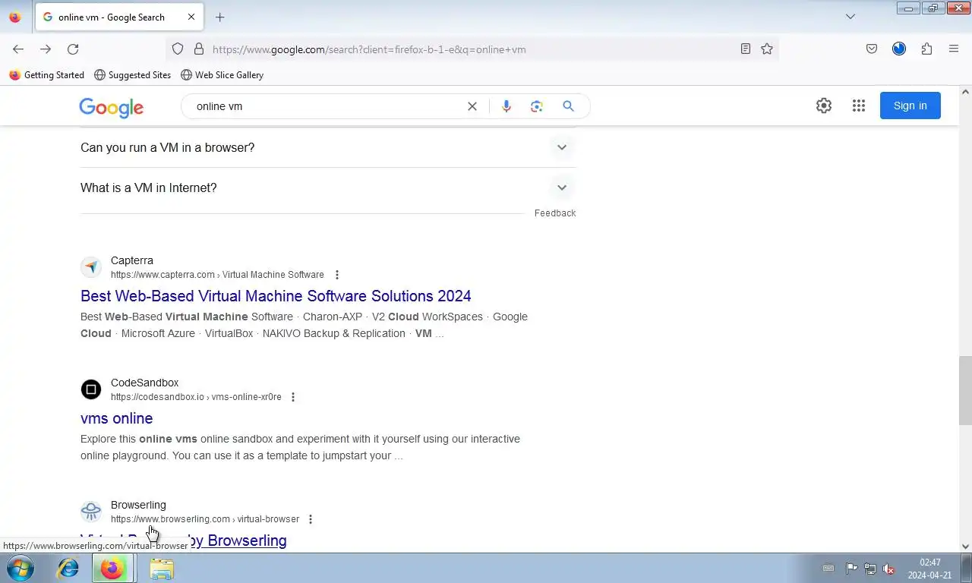Image resolution: width=972 pixels, height=583 pixels.
Task: Open a new tab with the plus button
Action: point(220,17)
